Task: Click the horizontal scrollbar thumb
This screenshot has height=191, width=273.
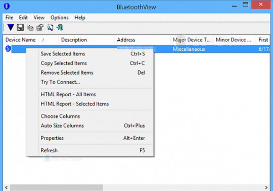Action: pos(57,187)
